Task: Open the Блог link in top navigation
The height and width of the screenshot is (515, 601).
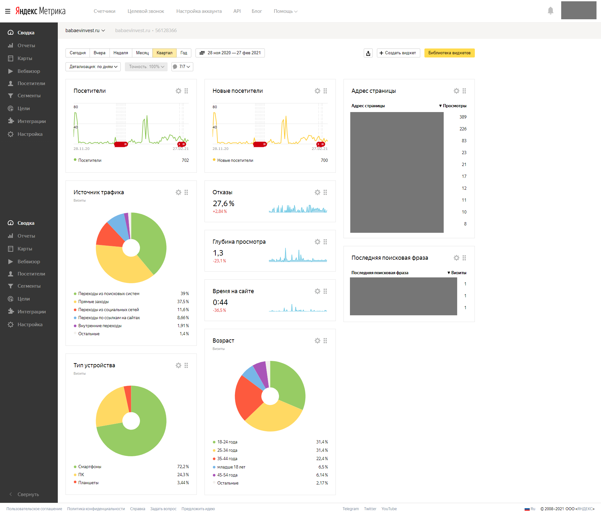Action: [257, 11]
